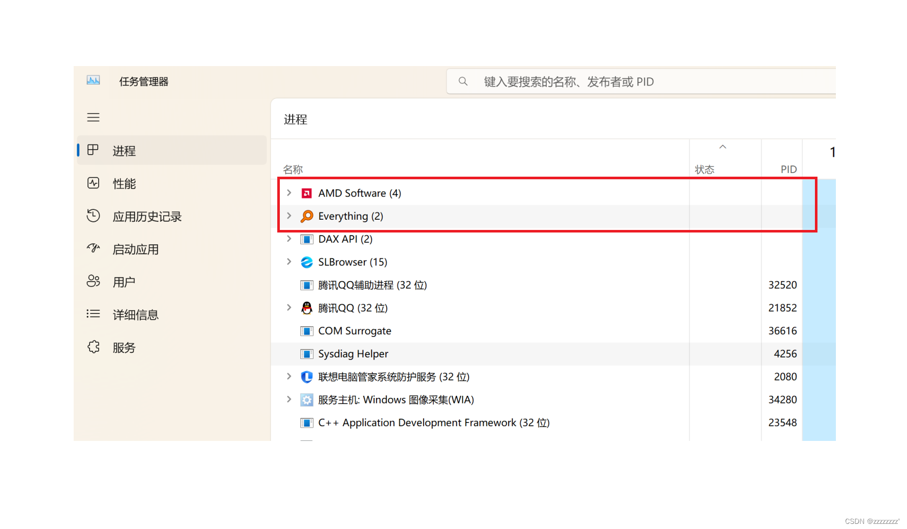Select the C++ Application Development Framework row
Viewport: 907px width, 529px height.
tap(553, 423)
